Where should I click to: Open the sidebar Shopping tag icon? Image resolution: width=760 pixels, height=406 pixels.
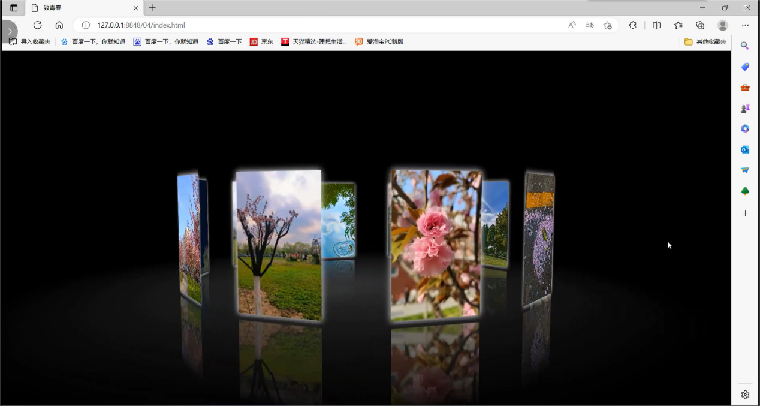coord(745,67)
